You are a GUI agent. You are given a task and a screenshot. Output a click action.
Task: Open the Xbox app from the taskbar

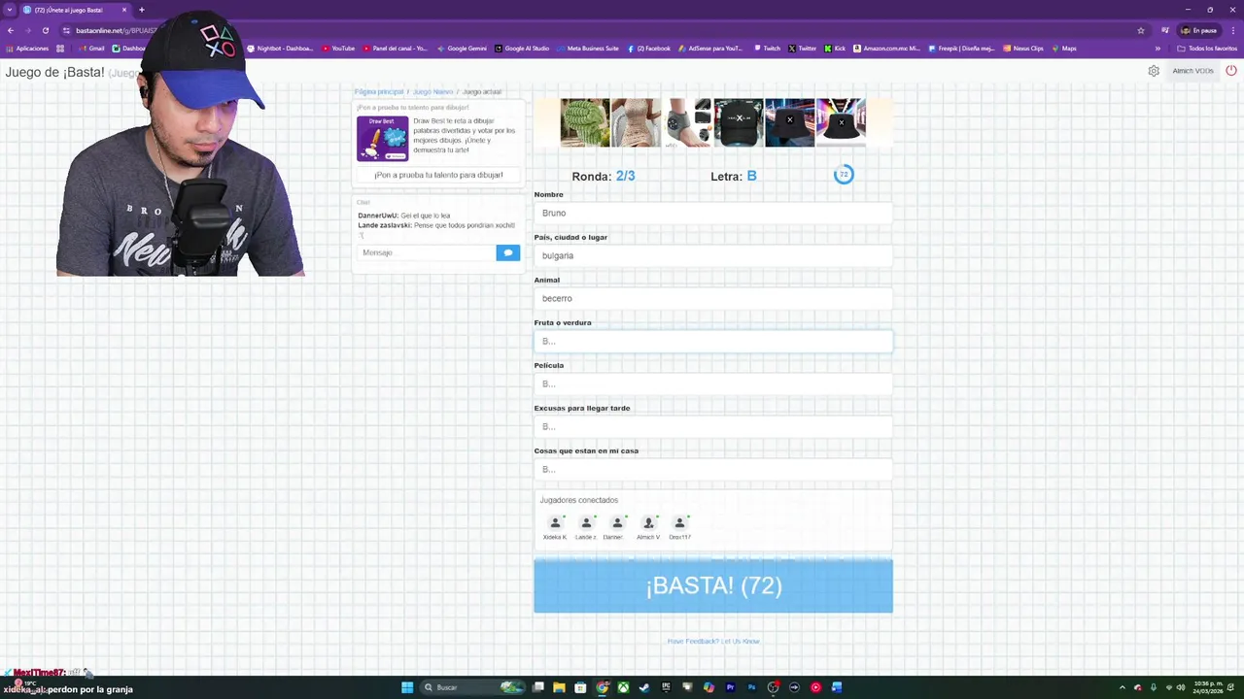(x=623, y=687)
